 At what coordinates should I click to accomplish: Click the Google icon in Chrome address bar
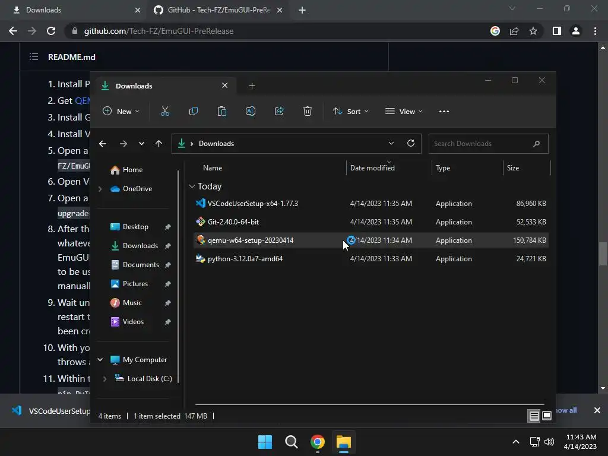(x=495, y=31)
